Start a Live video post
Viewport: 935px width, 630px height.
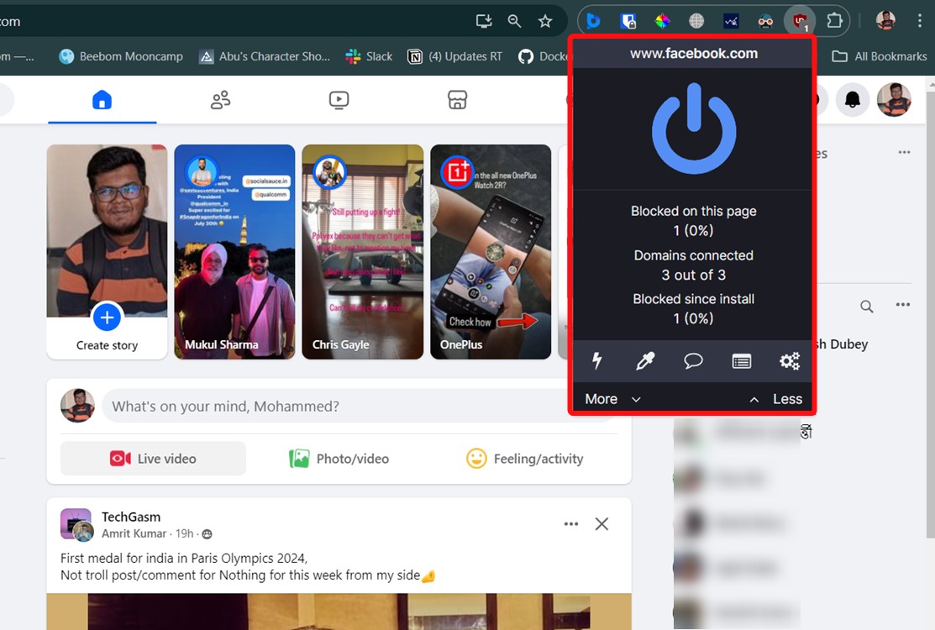(153, 459)
